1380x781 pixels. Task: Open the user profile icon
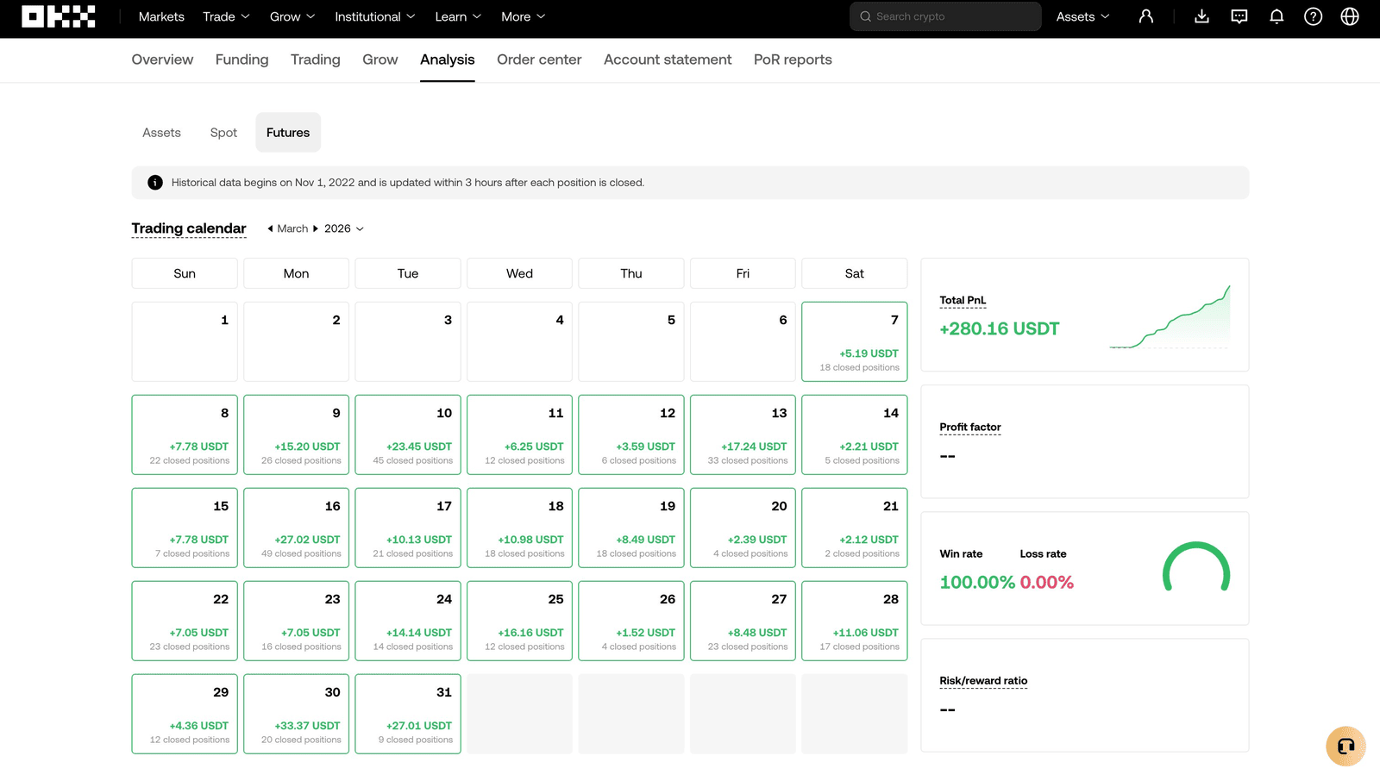pos(1146,16)
